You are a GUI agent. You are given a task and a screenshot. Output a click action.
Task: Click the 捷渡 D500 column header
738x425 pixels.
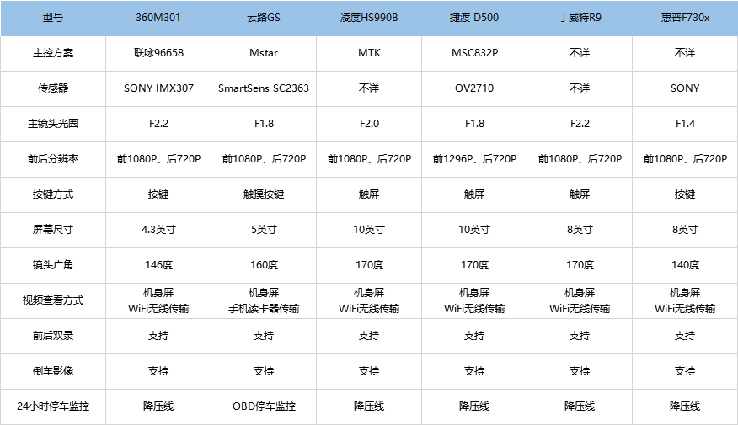pyautogui.click(x=474, y=18)
